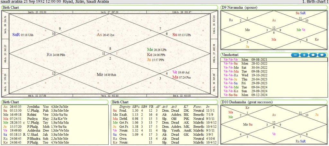Click the Func. column header
The image size is (329, 146).
pos(197,106)
